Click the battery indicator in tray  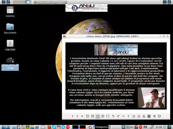[136, 127]
